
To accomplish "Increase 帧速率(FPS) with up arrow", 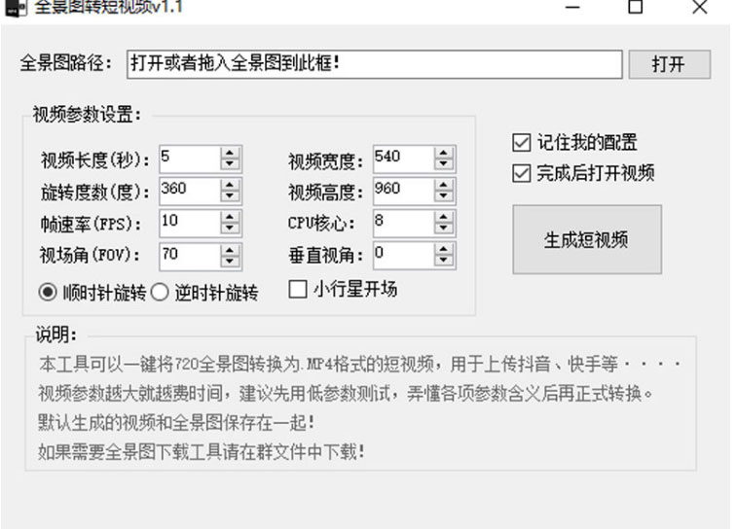I will 230,217.
